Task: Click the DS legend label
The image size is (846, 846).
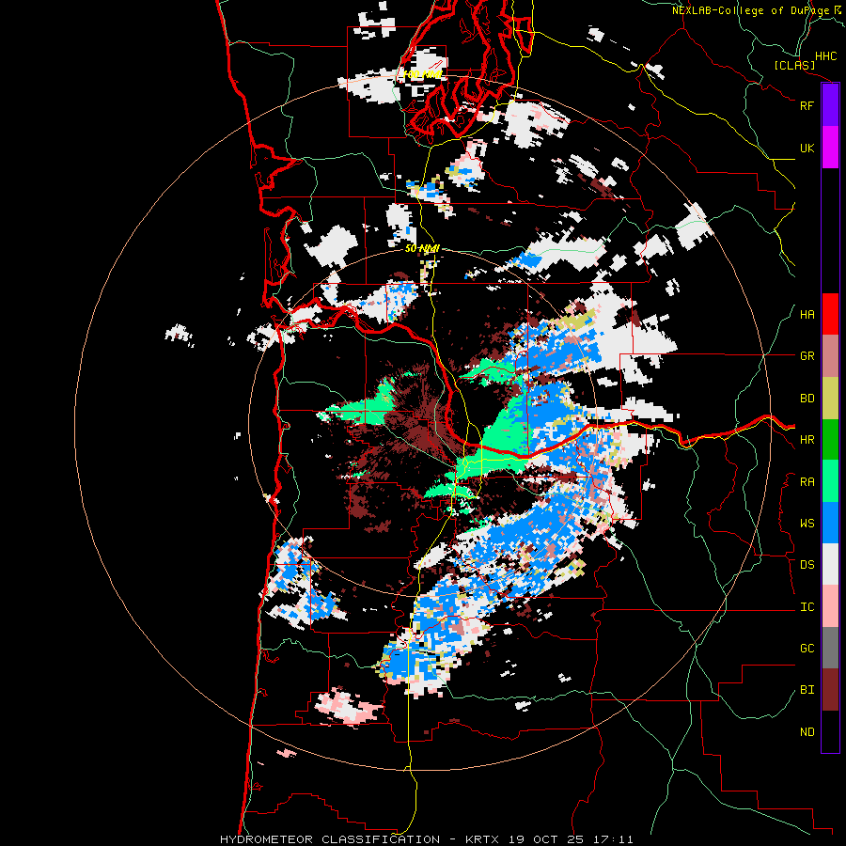Action: tap(807, 565)
